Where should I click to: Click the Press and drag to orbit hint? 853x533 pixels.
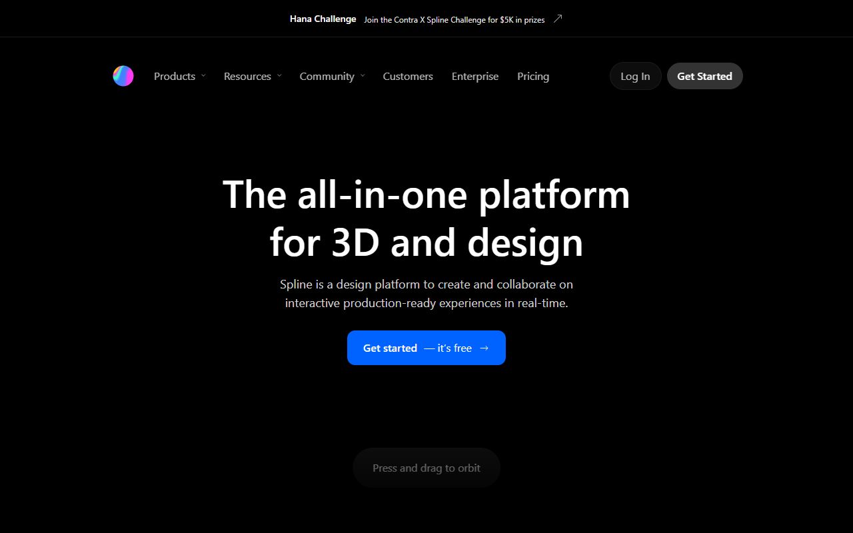coord(426,468)
